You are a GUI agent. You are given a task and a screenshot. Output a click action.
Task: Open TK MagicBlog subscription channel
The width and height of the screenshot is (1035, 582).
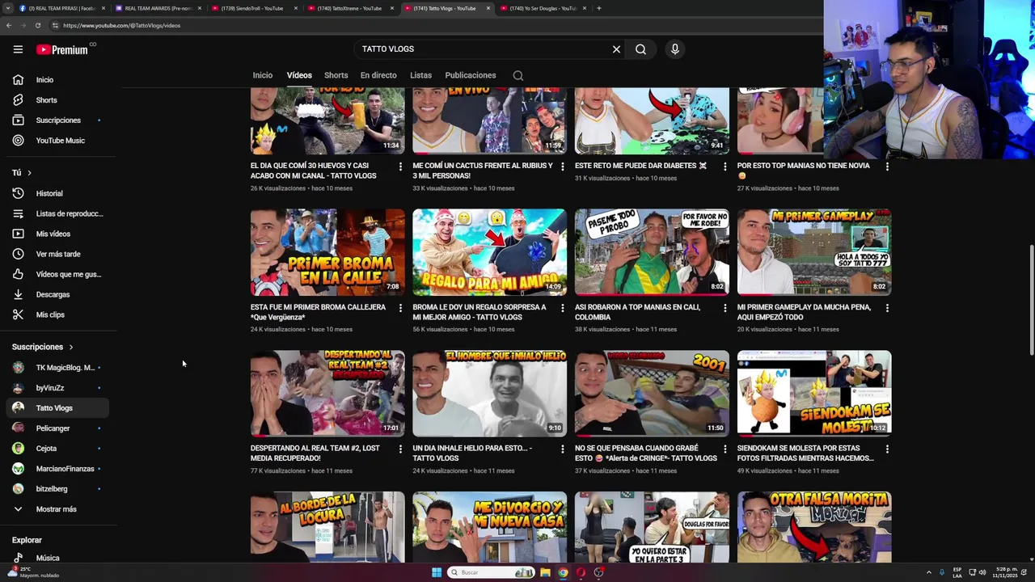pos(56,368)
